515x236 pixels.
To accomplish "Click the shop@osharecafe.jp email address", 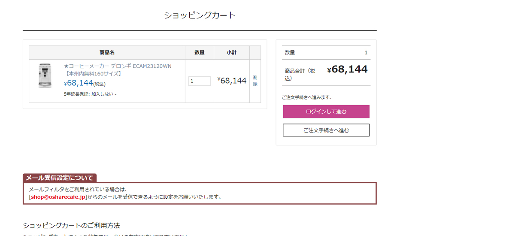I will (x=58, y=197).
